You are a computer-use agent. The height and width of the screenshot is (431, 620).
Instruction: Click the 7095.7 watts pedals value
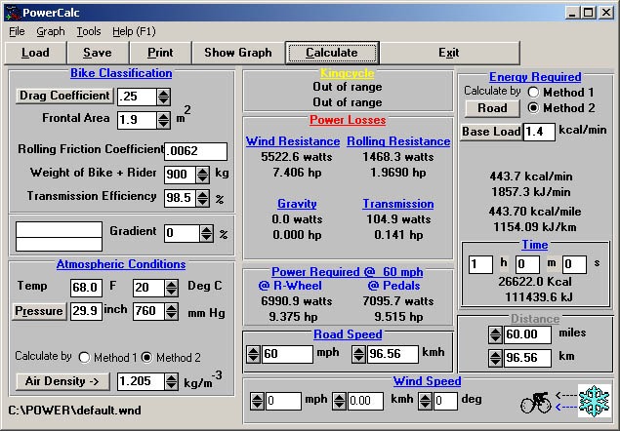398,301
